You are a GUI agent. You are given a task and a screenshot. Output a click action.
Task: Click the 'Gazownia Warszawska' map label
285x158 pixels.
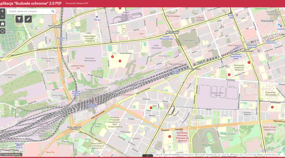pos(90,59)
